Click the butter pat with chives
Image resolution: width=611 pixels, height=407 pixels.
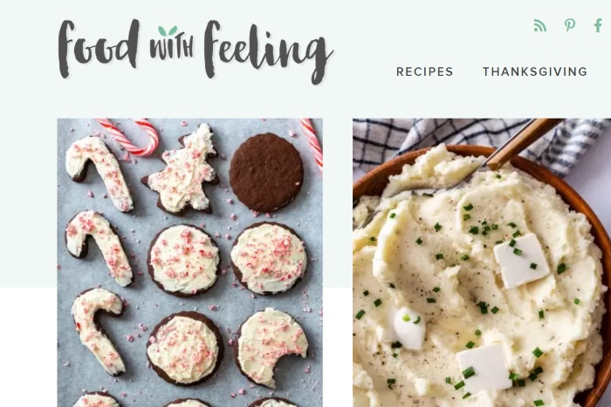pyautogui.click(x=521, y=261)
